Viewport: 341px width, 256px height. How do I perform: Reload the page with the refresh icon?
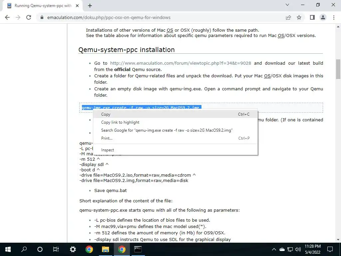[29, 17]
